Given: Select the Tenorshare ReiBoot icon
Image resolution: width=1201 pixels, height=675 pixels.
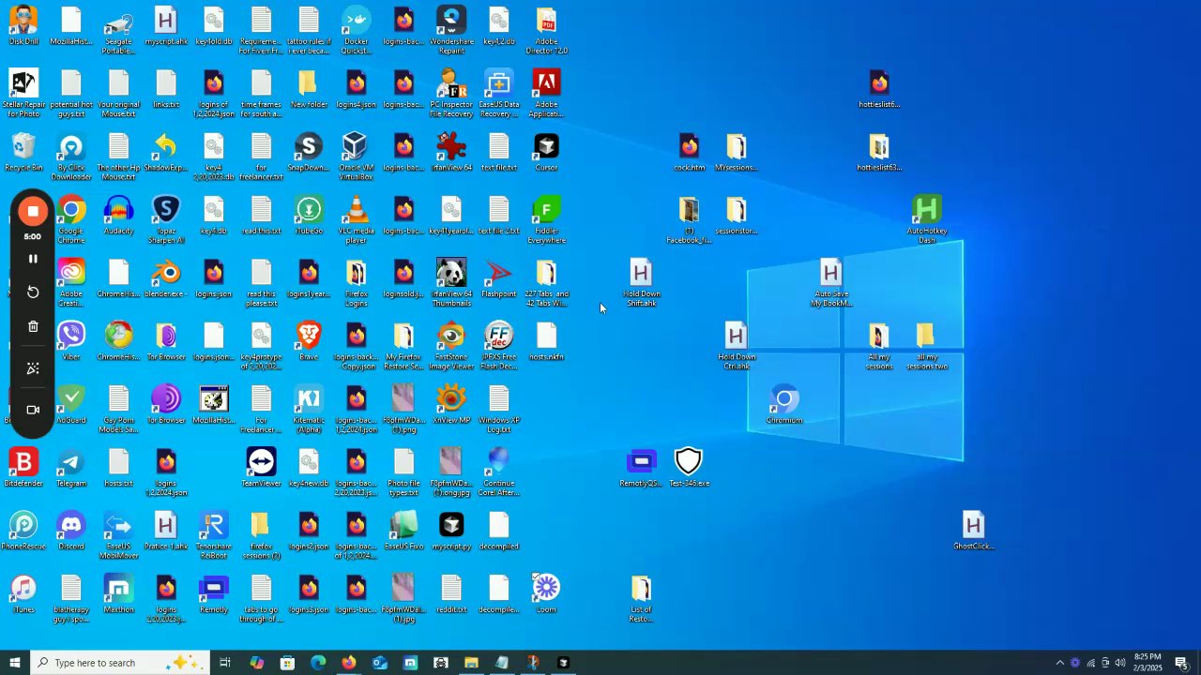Looking at the screenshot, I should pos(214,535).
